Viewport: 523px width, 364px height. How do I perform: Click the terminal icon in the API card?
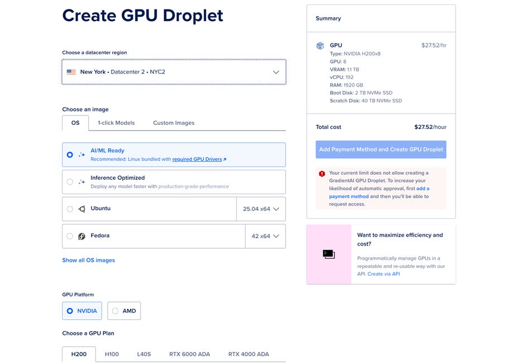coord(329,254)
